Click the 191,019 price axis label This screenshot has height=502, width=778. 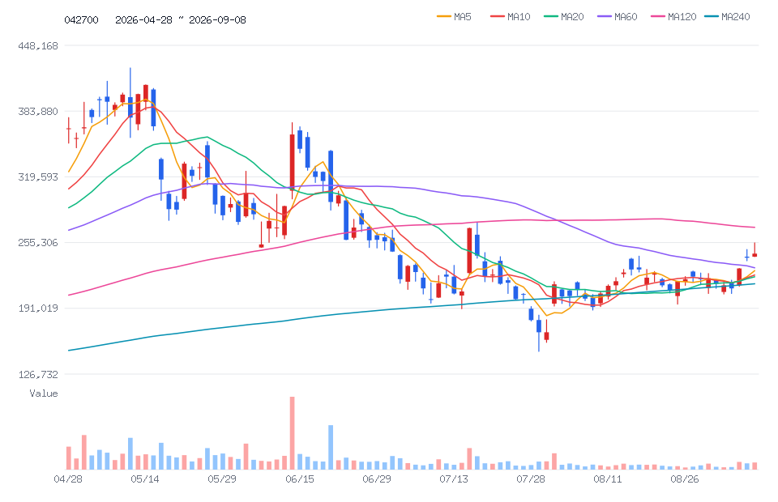38,308
